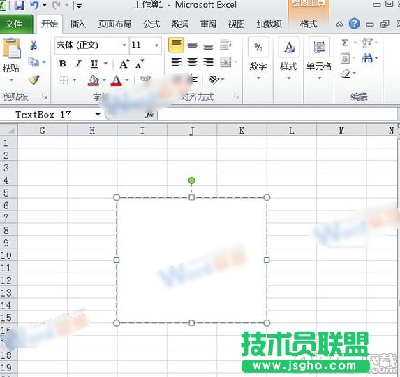This screenshot has width=400, height=377.
Task: Open Excel Help question mark icon
Action: 355,24
